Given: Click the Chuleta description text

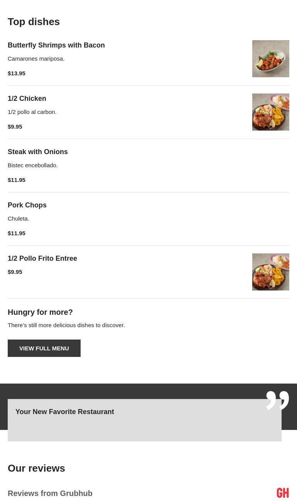Looking at the screenshot, I should tap(19, 218).
